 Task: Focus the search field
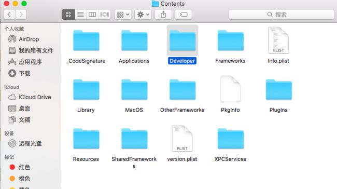282,15
